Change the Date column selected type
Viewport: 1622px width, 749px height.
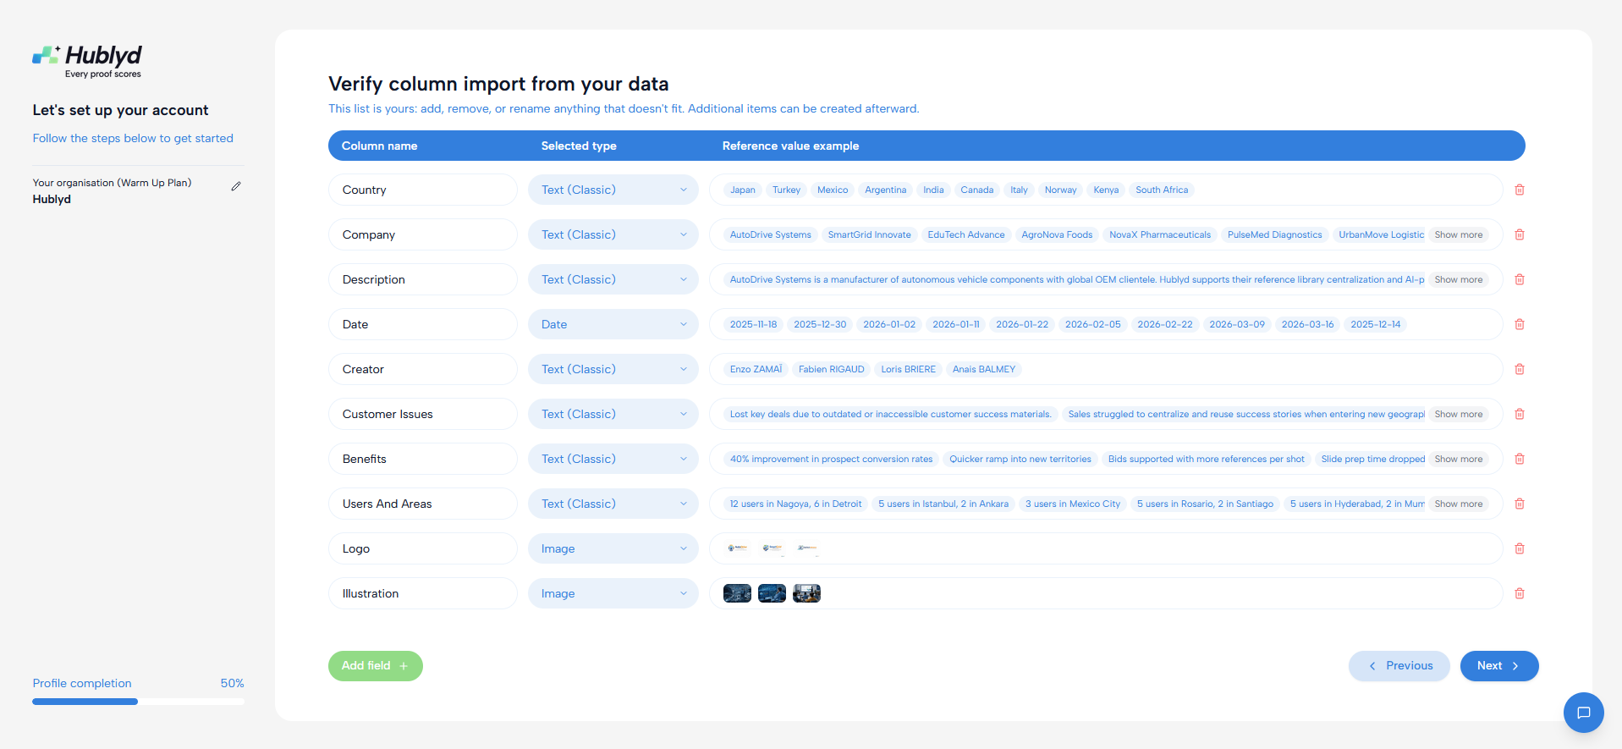(x=613, y=324)
